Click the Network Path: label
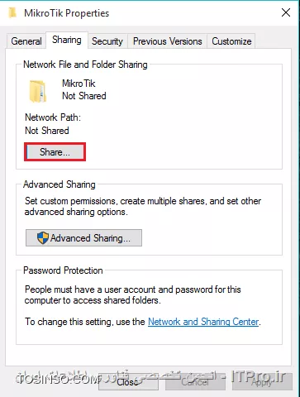 [53, 117]
